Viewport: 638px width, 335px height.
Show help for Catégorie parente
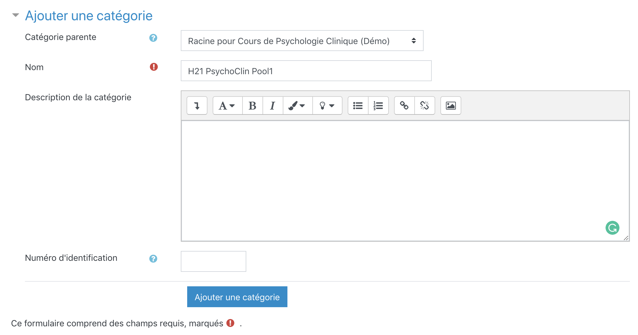(x=153, y=38)
